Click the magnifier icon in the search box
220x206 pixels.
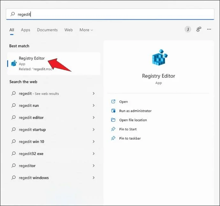[x=13, y=14]
